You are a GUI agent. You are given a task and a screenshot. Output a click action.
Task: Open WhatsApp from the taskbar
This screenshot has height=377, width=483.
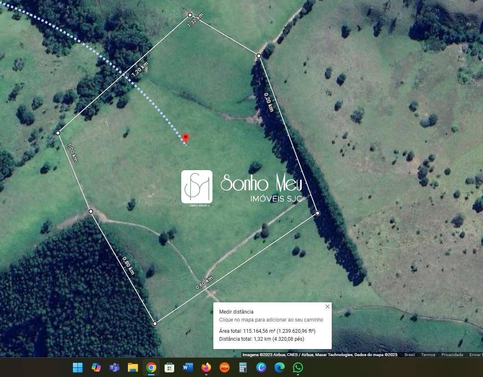pyautogui.click(x=298, y=367)
